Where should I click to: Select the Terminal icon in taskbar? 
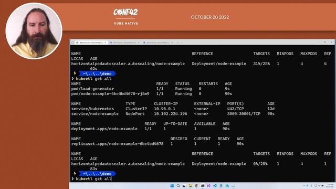203,186
